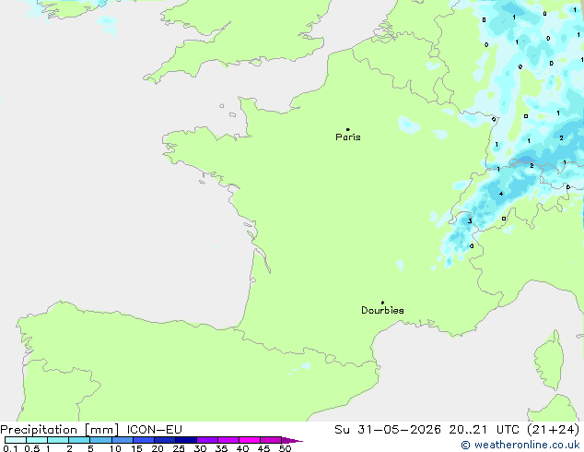Click the Paris location dot

pyautogui.click(x=348, y=129)
